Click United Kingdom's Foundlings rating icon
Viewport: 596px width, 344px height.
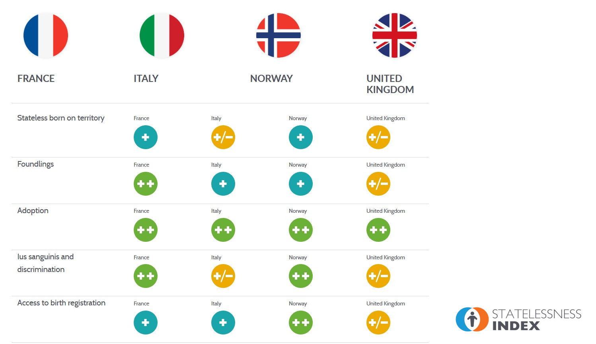378,184
